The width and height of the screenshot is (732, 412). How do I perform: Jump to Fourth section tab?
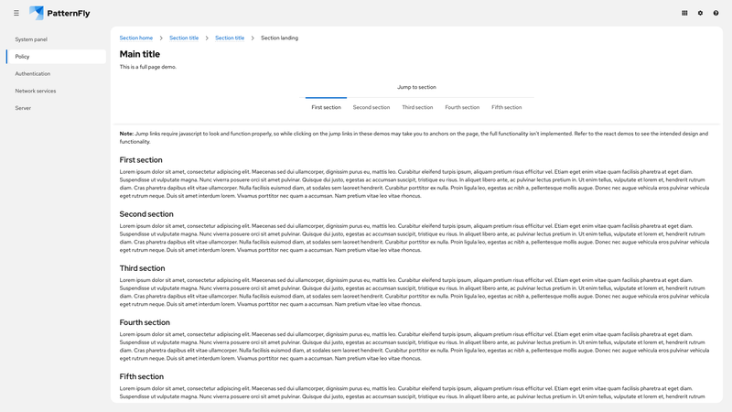(x=462, y=107)
